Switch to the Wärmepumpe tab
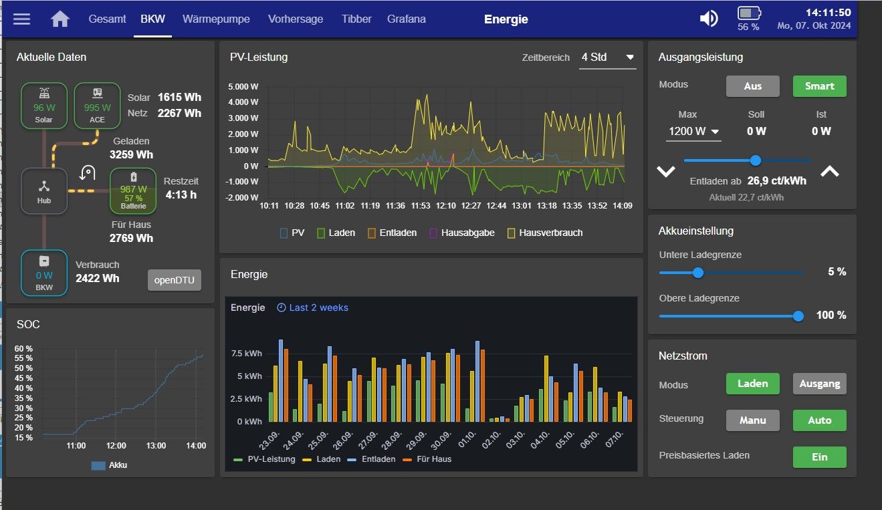 pyautogui.click(x=216, y=19)
